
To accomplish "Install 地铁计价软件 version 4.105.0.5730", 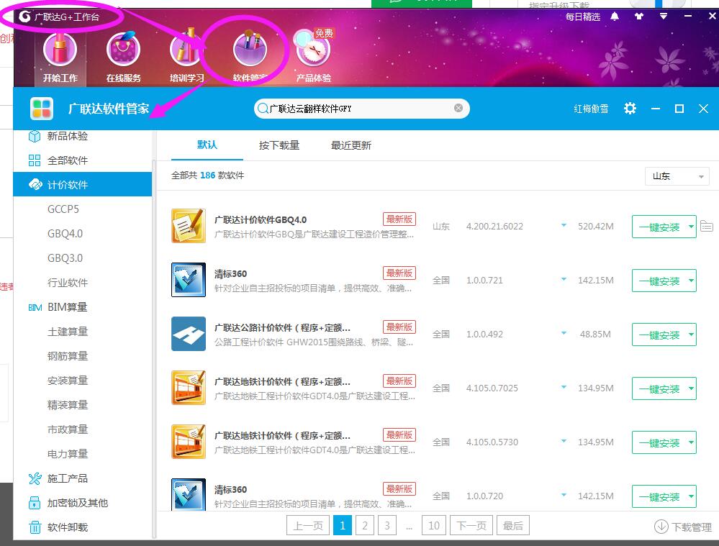I will 659,443.
